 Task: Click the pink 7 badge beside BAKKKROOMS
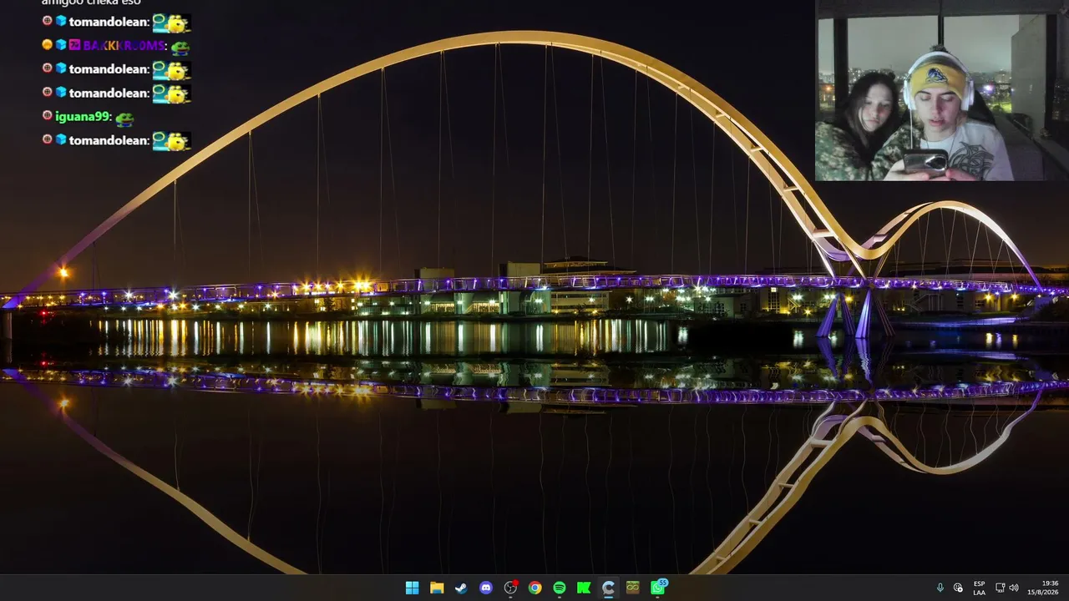74,45
